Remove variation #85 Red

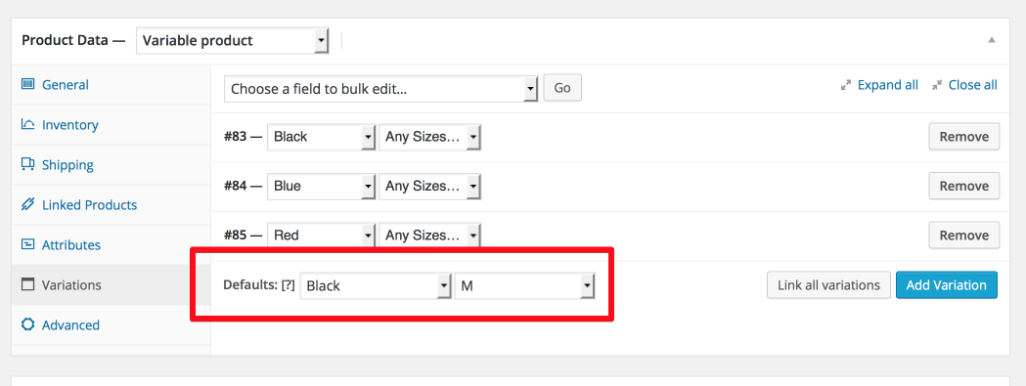[x=963, y=236]
